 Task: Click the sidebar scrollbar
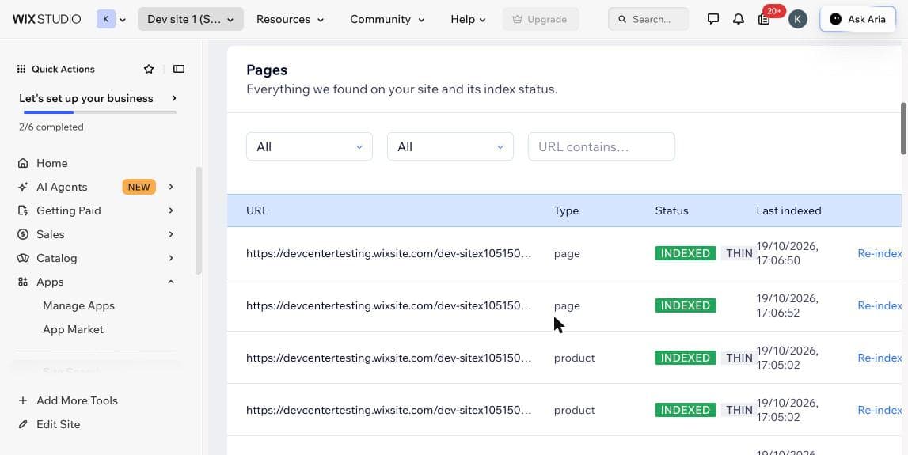[199, 221]
